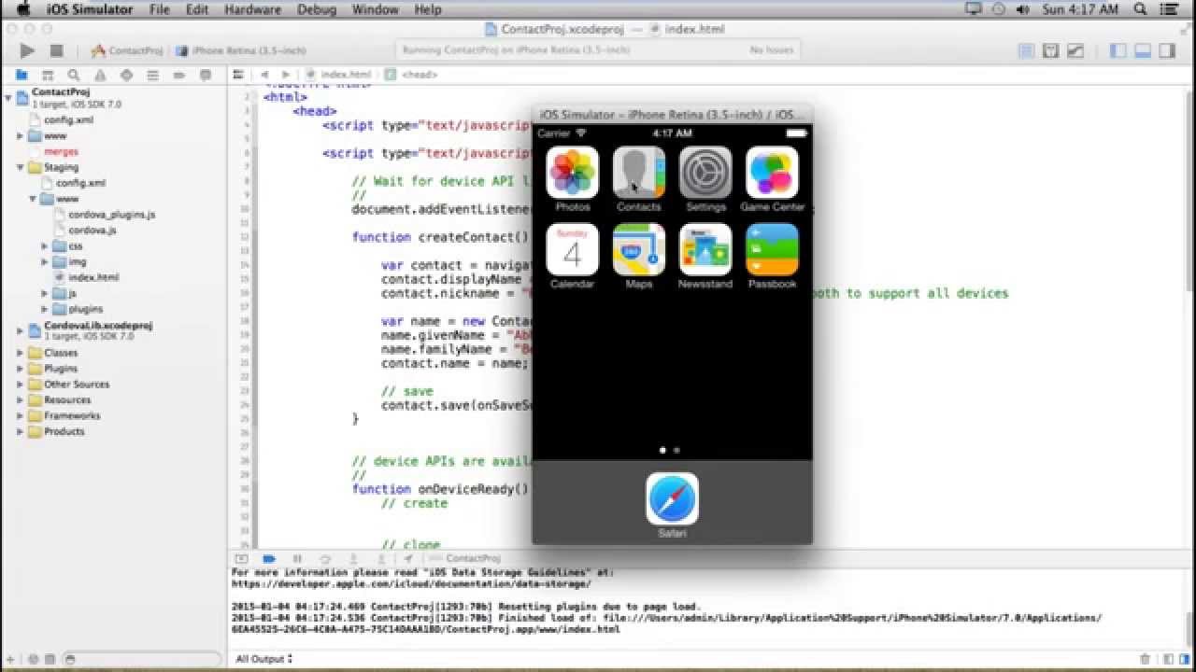Select the Standard editor button
The image size is (1196, 672).
(1026, 50)
